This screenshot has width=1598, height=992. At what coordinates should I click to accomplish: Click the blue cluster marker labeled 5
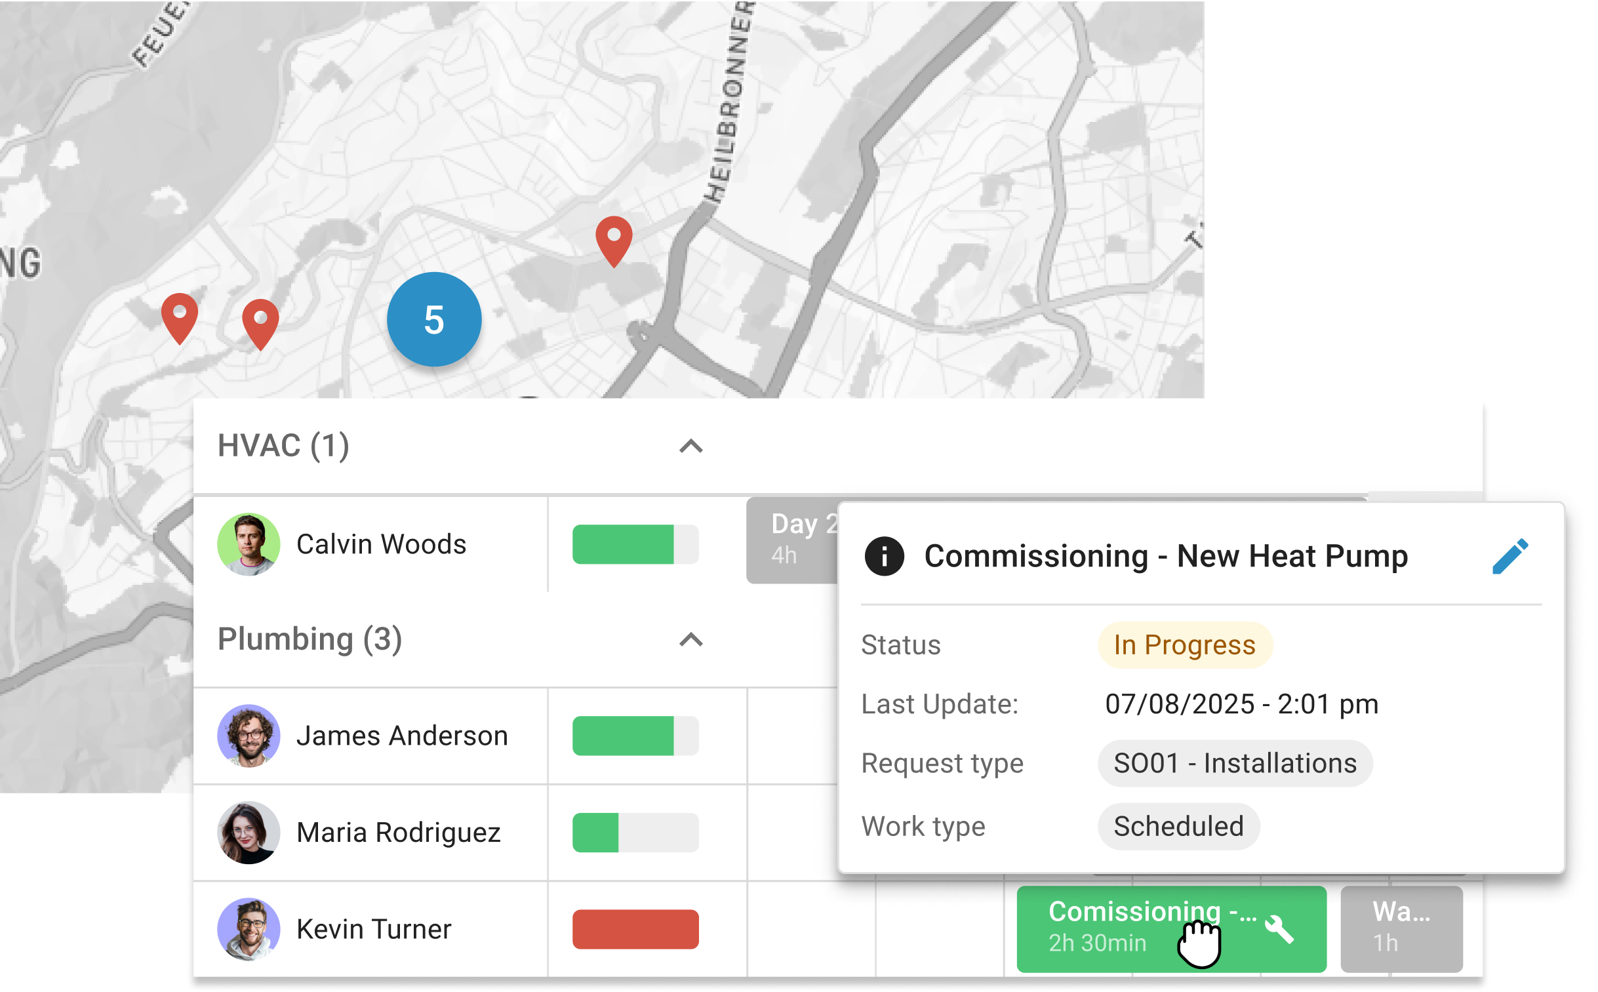(434, 320)
